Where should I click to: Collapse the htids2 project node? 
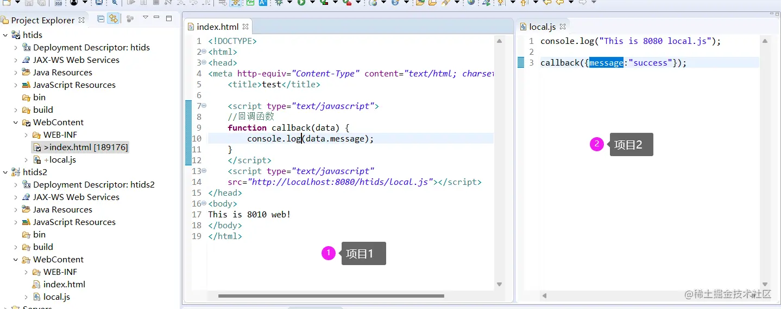(5, 172)
